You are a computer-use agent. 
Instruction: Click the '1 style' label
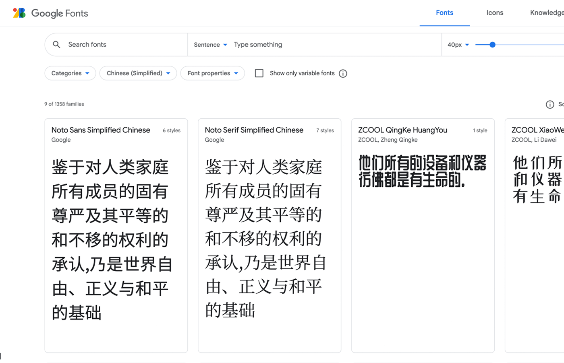click(x=480, y=130)
